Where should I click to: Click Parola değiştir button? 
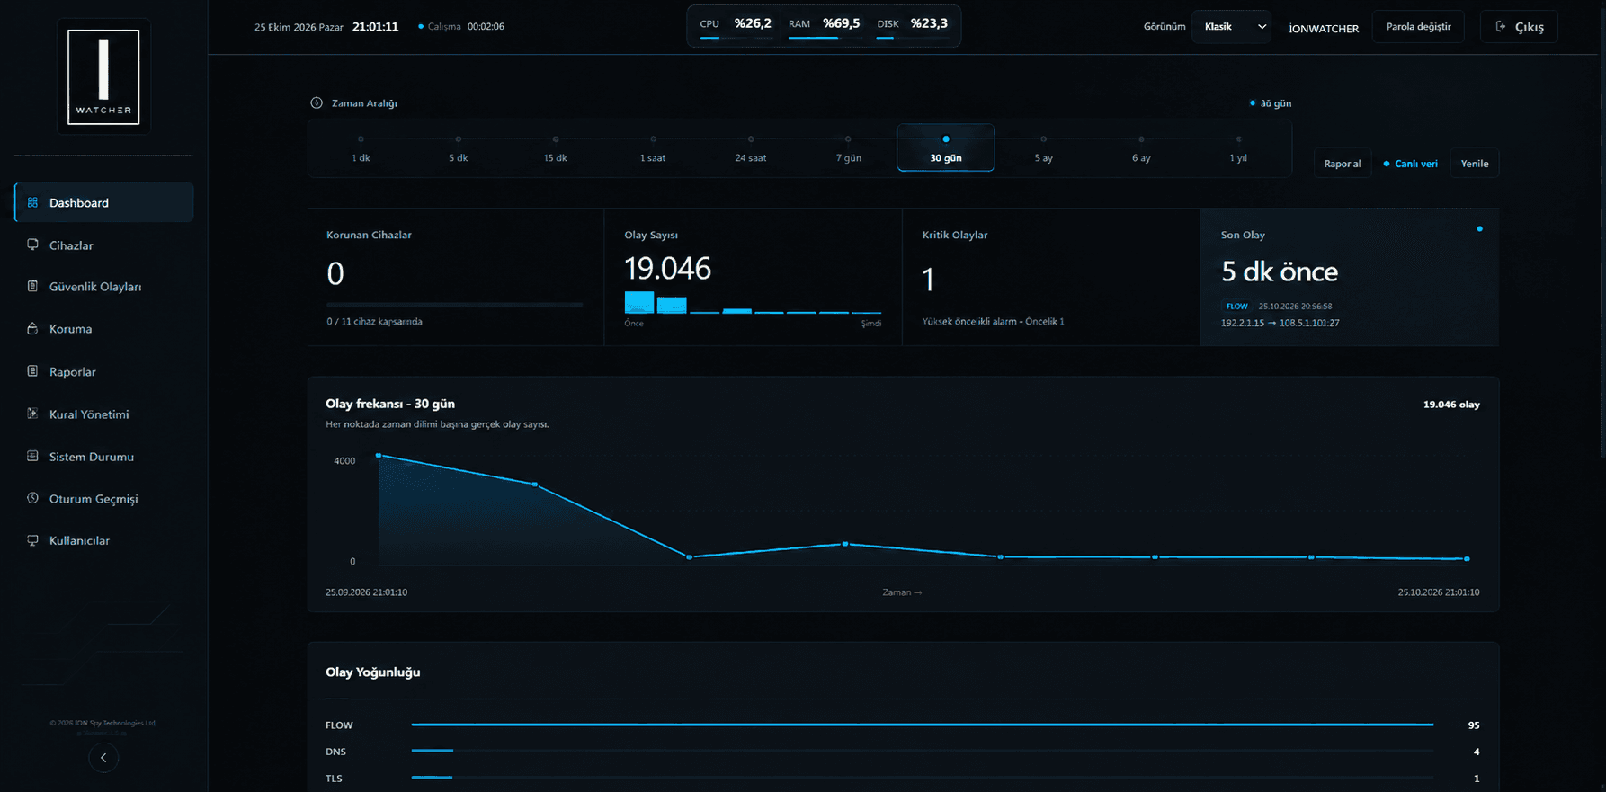(1418, 27)
